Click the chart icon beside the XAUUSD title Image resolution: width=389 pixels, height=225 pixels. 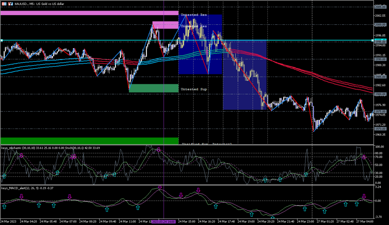coord(3,3)
